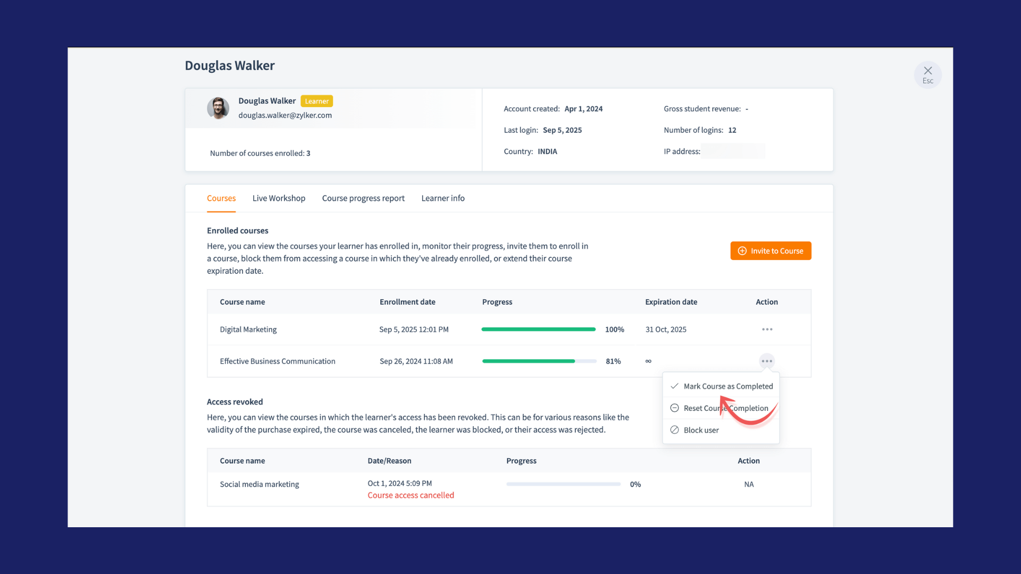The height and width of the screenshot is (574, 1021).
Task: Click the plus-circle icon on Invite to Course
Action: 742,251
